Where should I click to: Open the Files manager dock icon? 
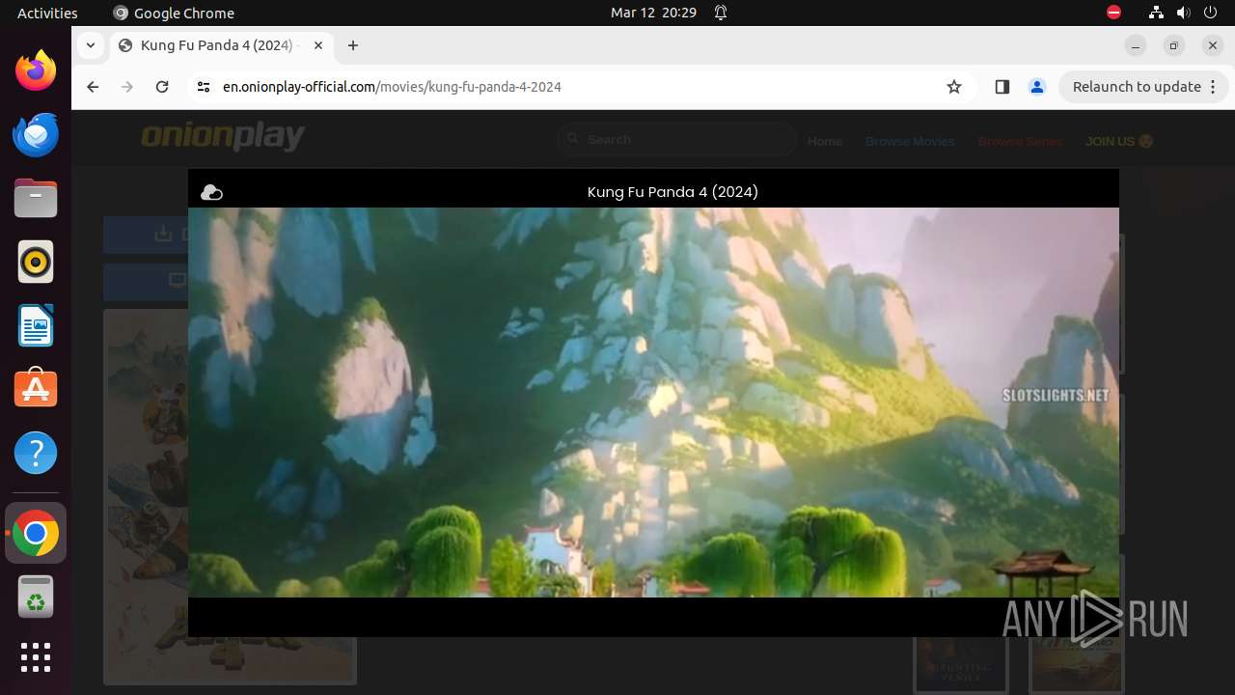pyautogui.click(x=36, y=198)
